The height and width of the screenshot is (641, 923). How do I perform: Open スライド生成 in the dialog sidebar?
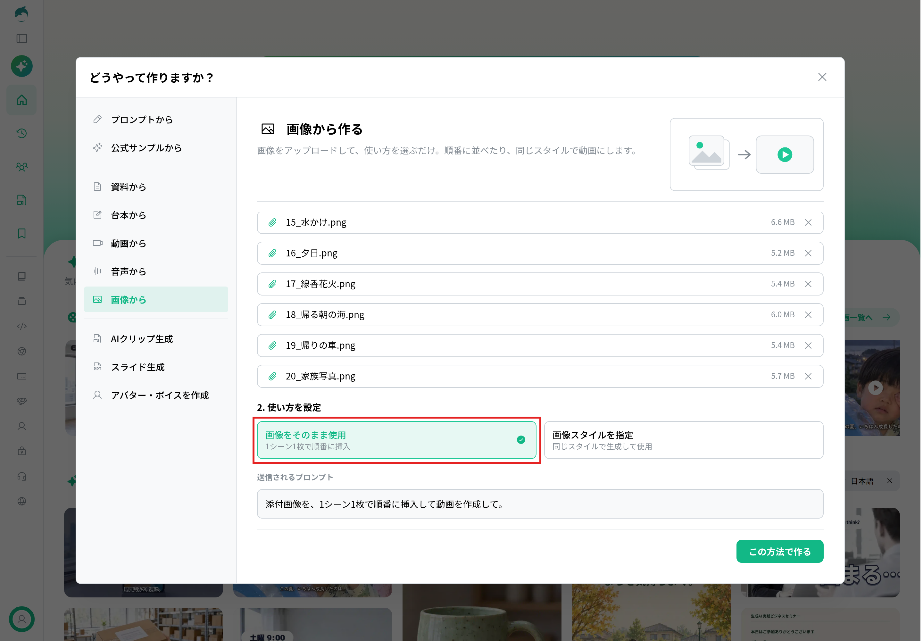156,367
